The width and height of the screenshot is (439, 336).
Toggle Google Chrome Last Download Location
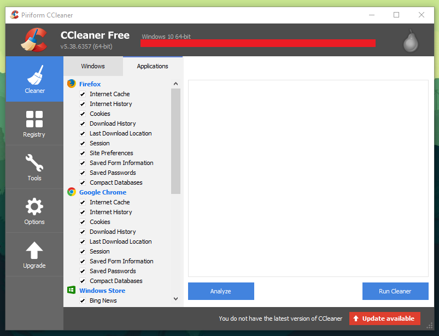pos(83,241)
